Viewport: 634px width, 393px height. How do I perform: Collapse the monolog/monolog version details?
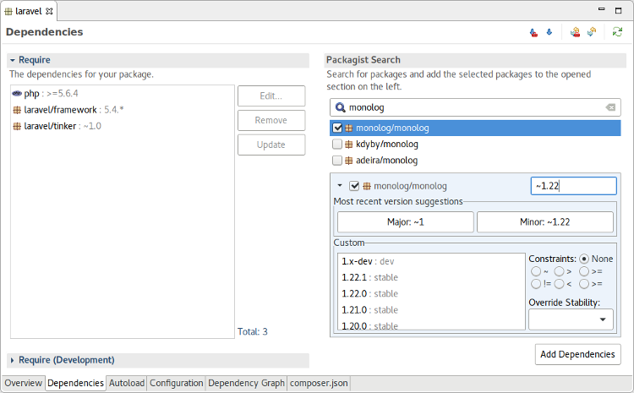click(340, 186)
